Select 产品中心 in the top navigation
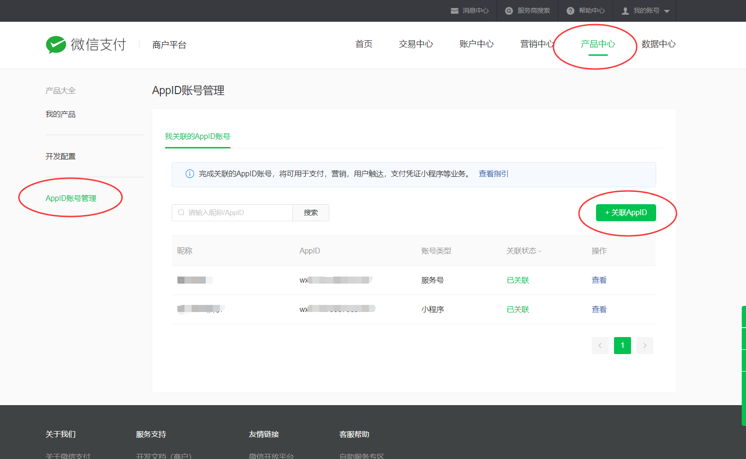This screenshot has height=459, width=746. click(598, 44)
